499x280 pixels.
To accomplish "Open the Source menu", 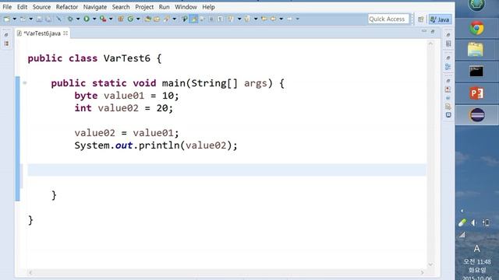I will (41, 7).
